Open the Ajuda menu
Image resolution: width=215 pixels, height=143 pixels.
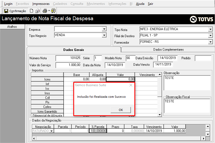tap(140, 4)
